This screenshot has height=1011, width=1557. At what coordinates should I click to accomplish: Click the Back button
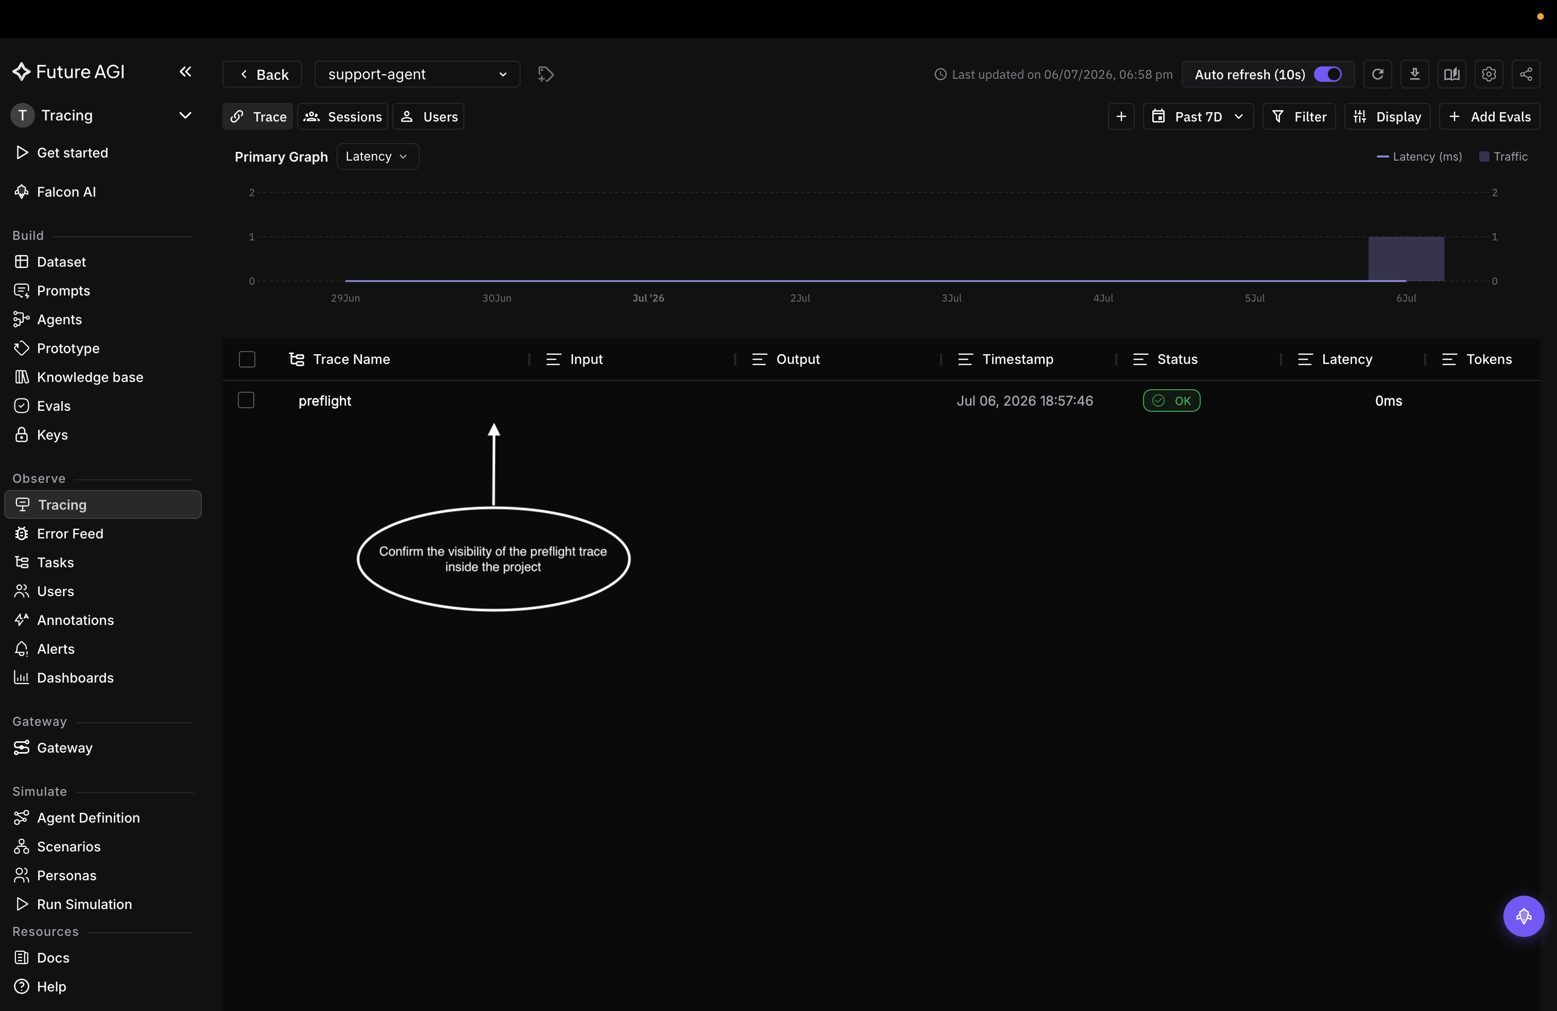tap(262, 74)
